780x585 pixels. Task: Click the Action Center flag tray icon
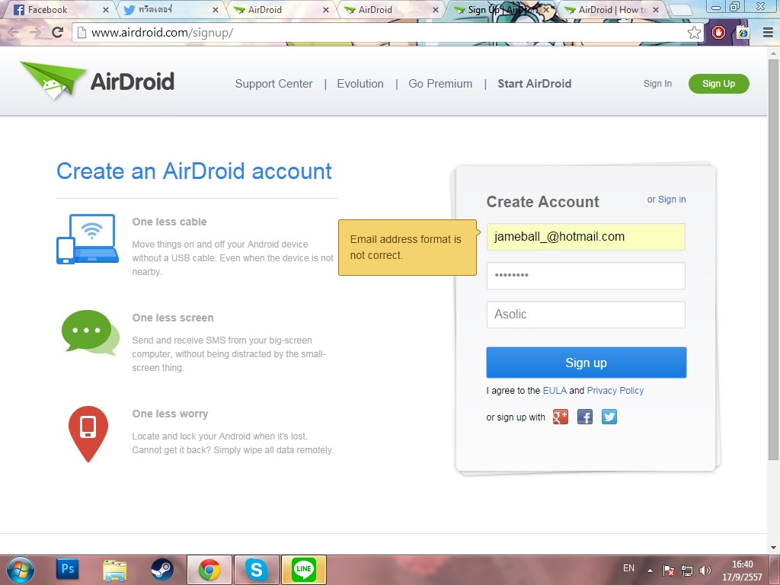point(669,570)
